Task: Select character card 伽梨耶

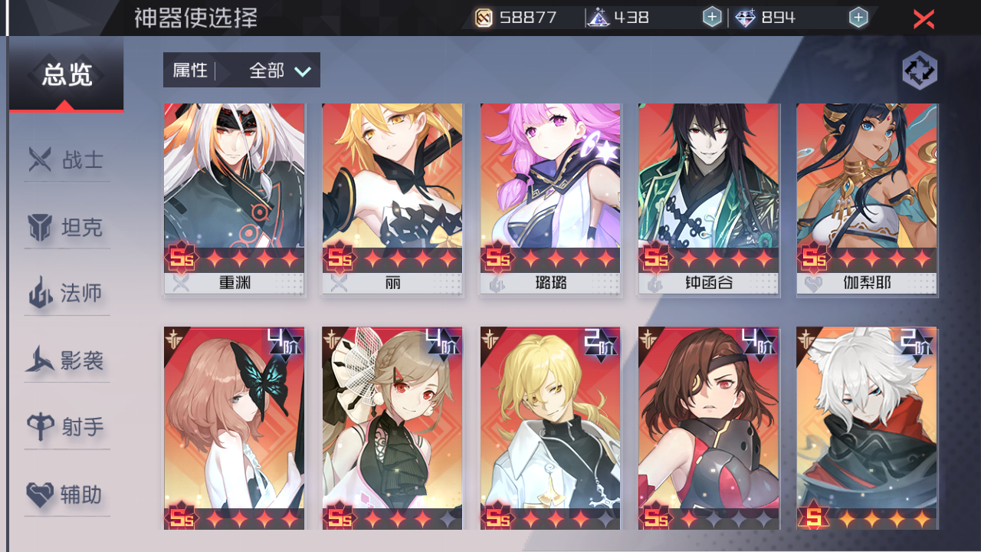Action: pyautogui.click(x=867, y=199)
